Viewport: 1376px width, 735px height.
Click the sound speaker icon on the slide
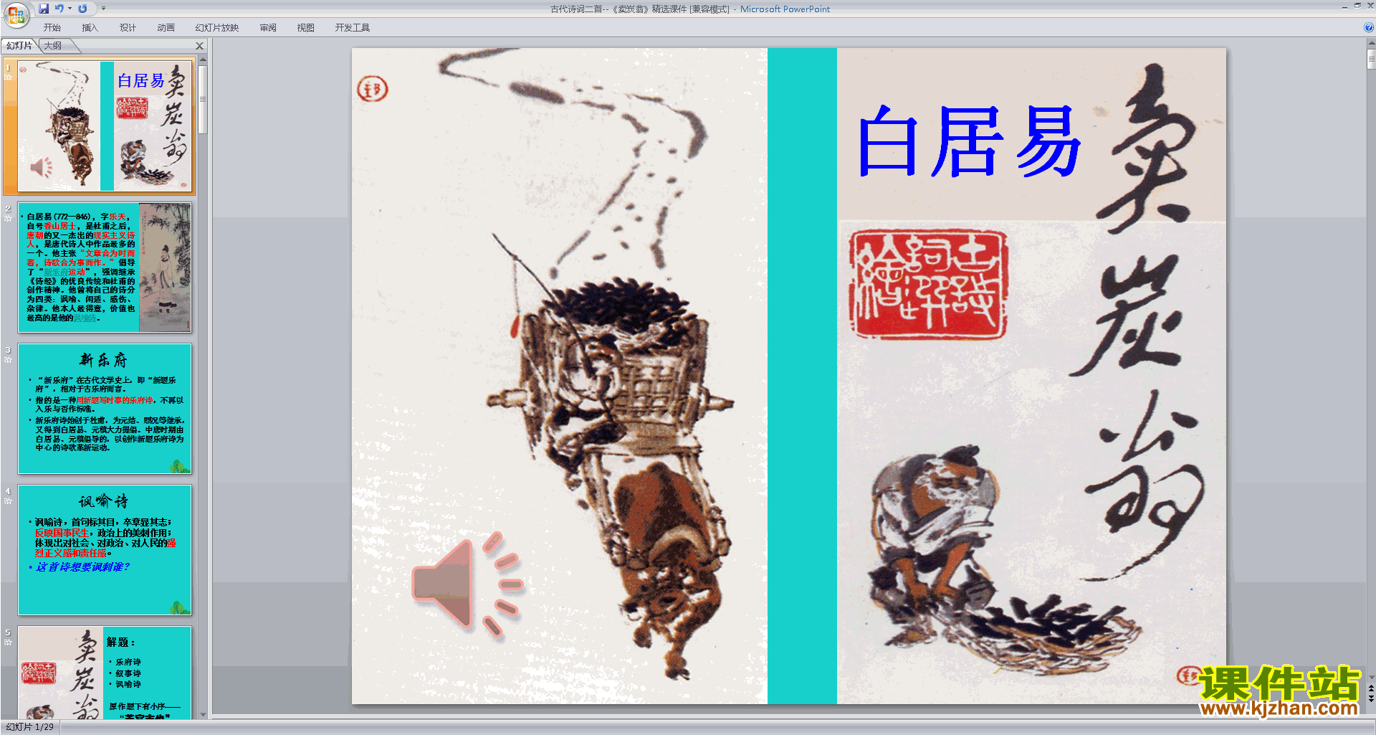[x=468, y=585]
